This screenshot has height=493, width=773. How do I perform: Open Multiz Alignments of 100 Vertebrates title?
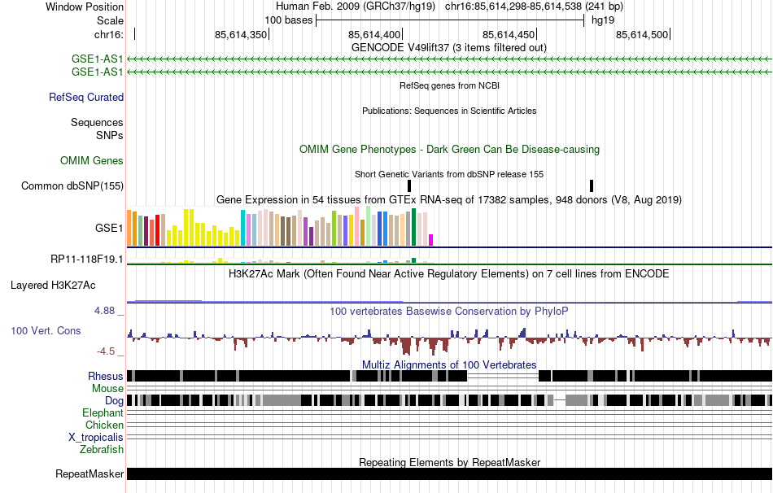click(449, 364)
